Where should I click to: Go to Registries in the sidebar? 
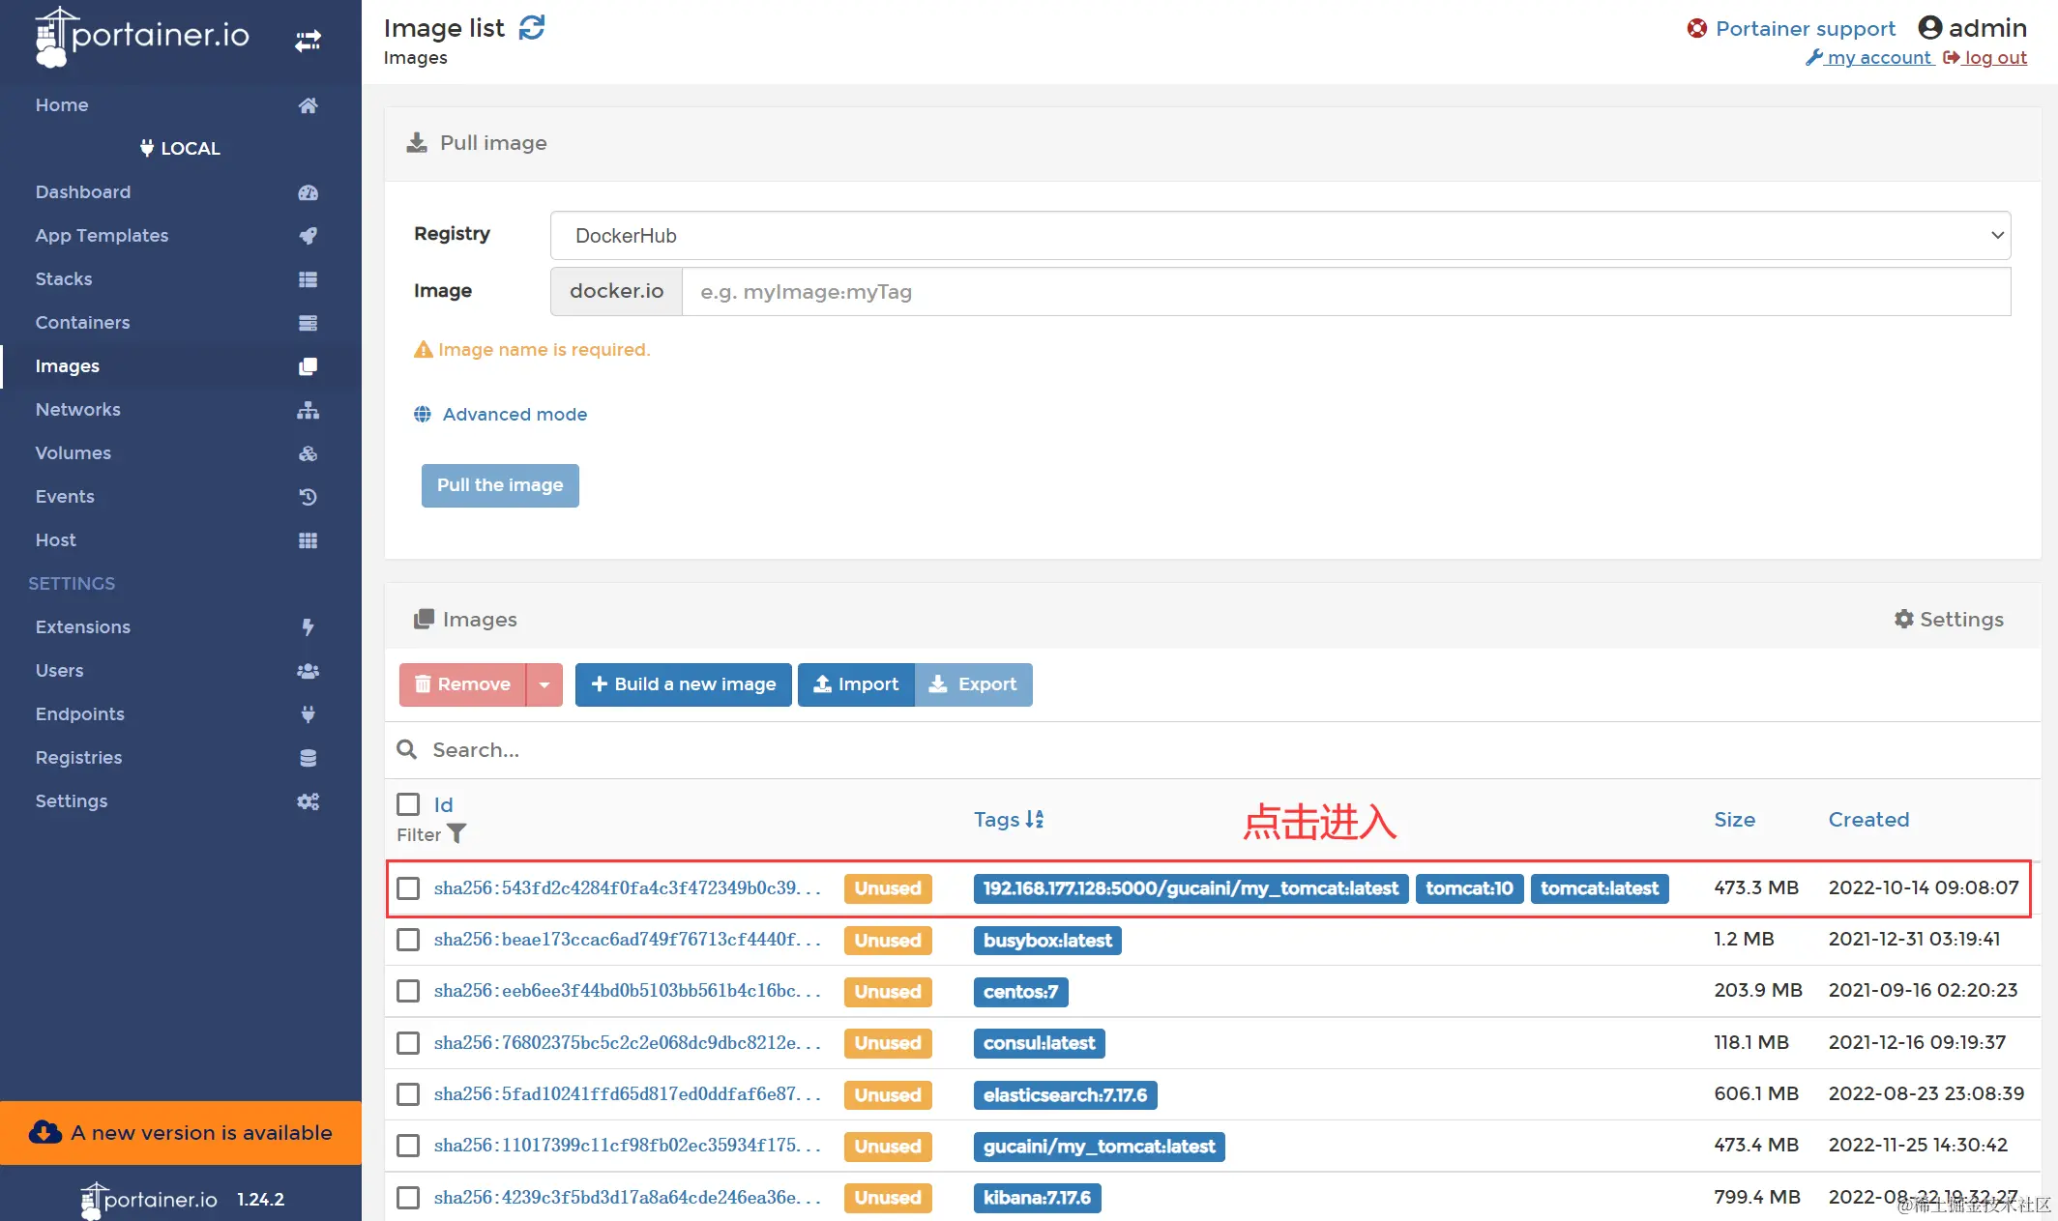tap(78, 757)
